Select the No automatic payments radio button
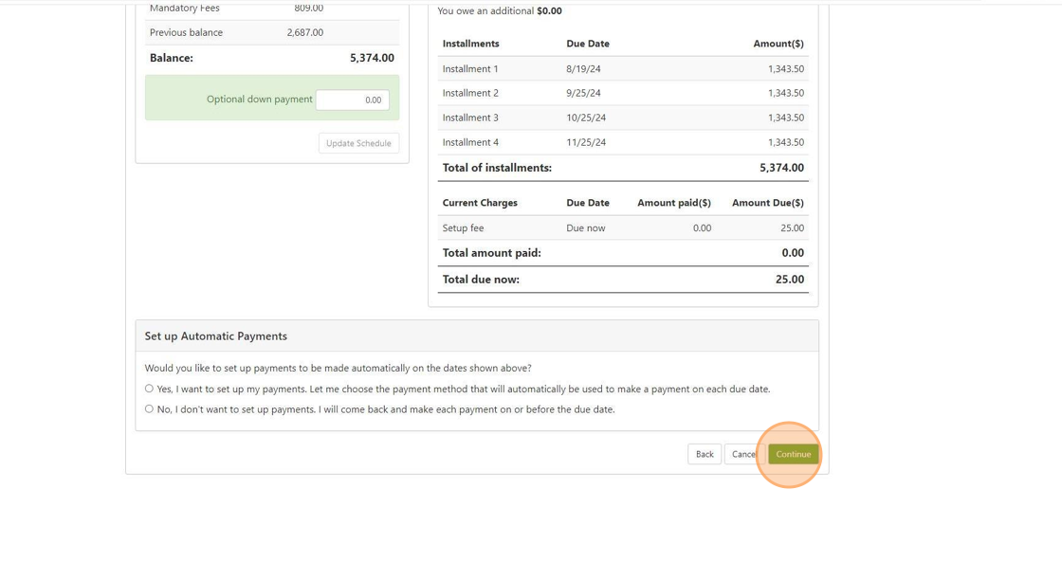Viewport: 1062px width, 562px height. pyautogui.click(x=149, y=409)
